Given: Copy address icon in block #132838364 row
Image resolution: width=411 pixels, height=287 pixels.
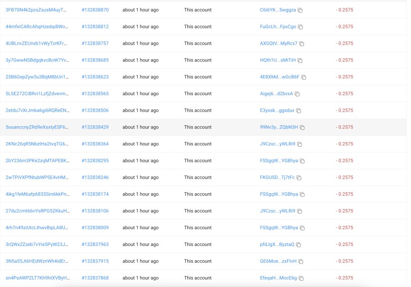Looking at the screenshot, I should (x=300, y=144).
